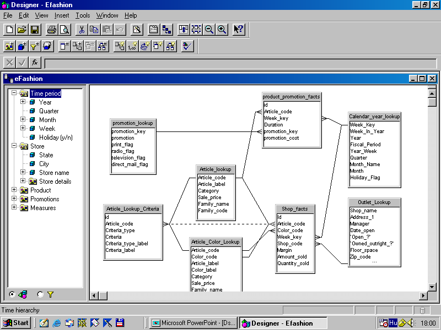Open the Help menu
The width and height of the screenshot is (441, 330).
point(131,15)
